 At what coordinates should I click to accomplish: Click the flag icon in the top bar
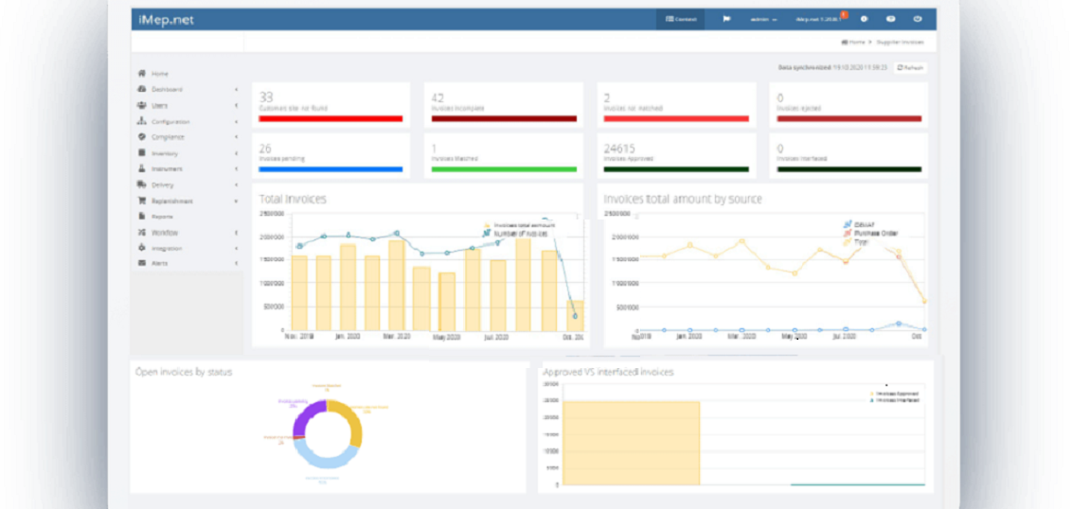(x=726, y=19)
